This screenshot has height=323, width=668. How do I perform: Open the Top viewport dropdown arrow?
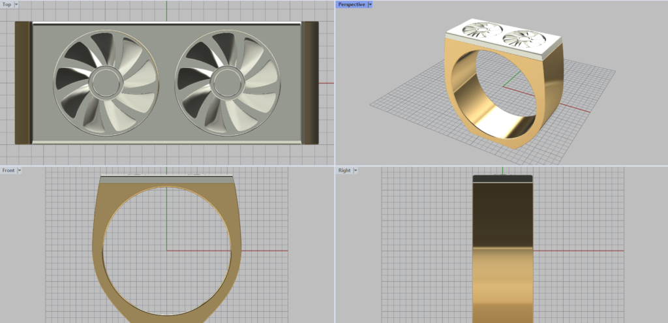point(16,4)
